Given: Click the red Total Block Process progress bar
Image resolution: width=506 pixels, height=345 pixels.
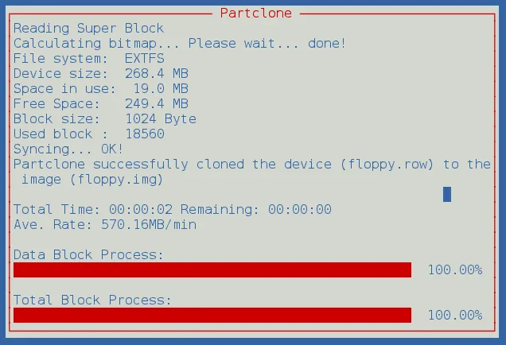Looking at the screenshot, I should pos(212,316).
